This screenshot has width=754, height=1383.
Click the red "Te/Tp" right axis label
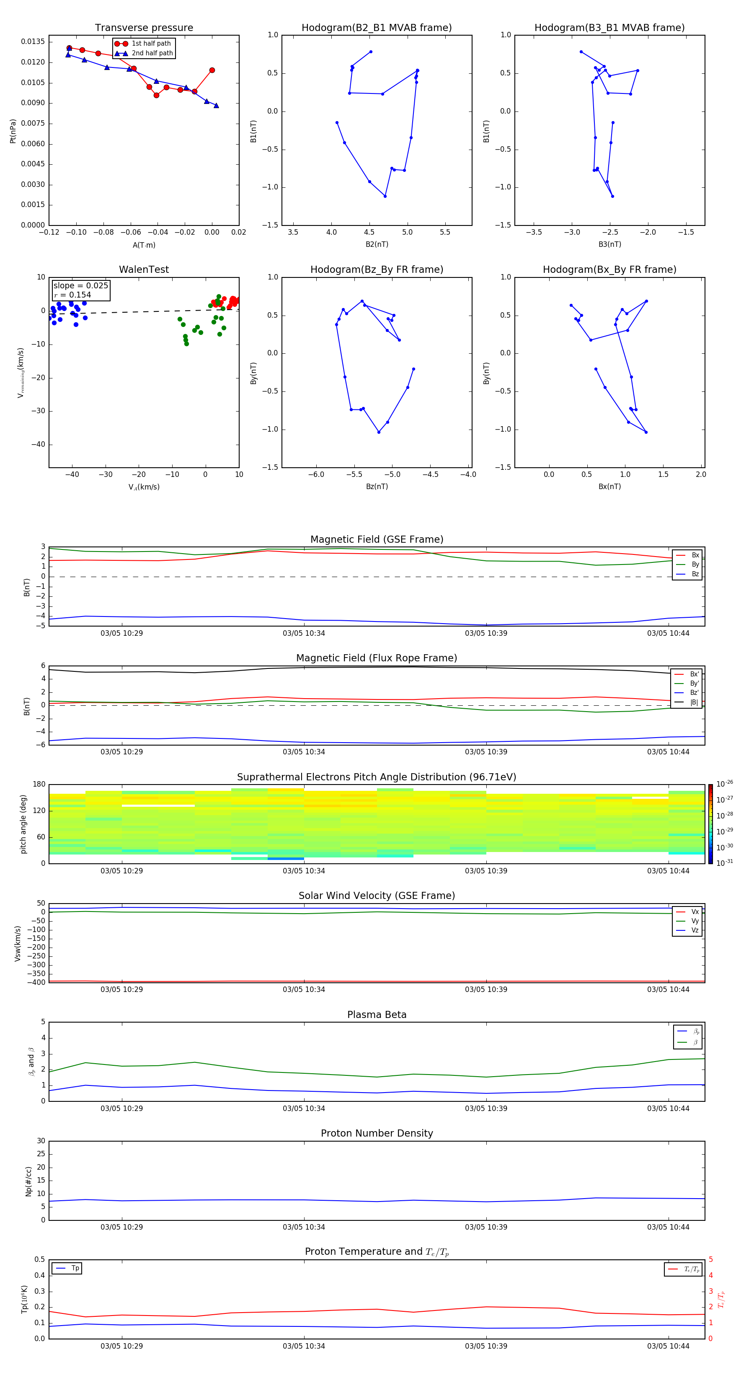[x=721, y=1299]
